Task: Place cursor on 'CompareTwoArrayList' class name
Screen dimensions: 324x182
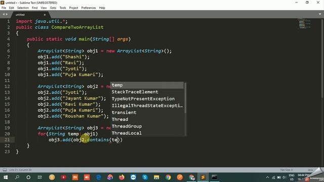Action: (x=77, y=27)
